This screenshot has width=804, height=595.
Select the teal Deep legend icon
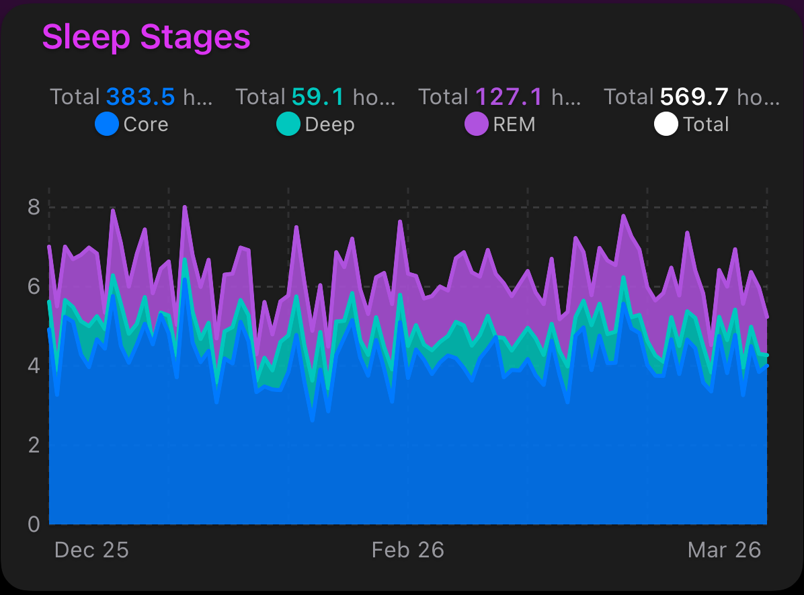tap(288, 124)
